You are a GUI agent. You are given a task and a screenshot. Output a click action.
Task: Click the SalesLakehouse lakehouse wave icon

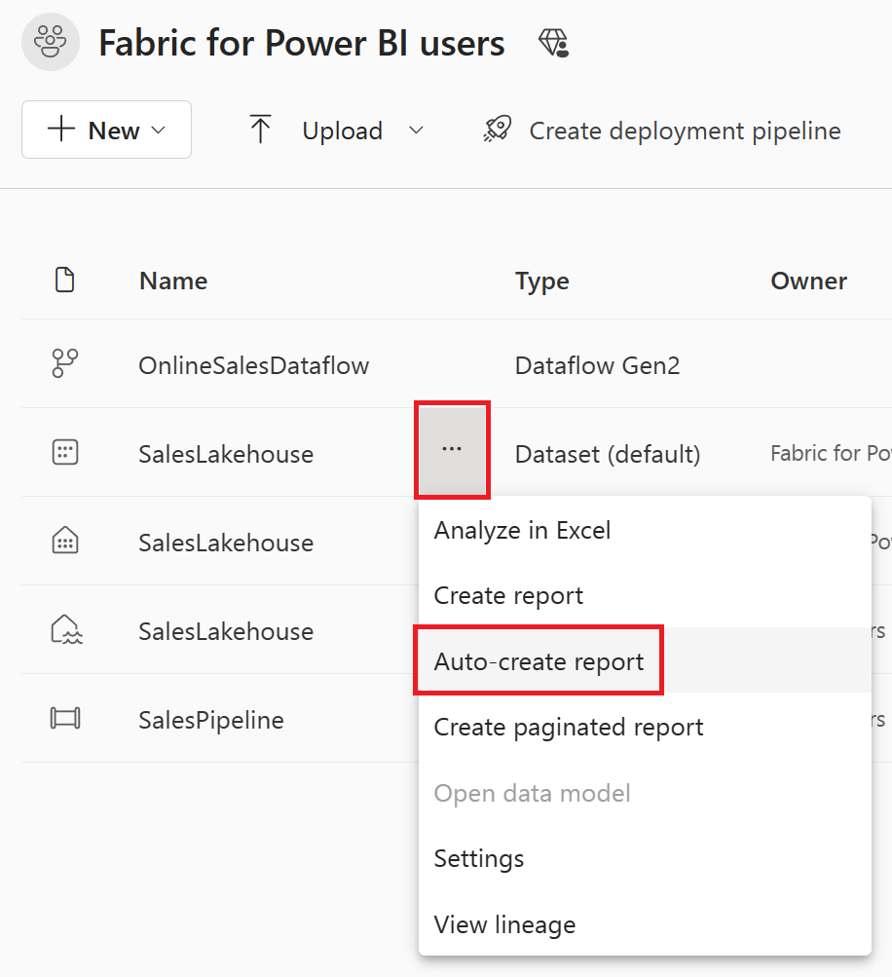click(66, 629)
